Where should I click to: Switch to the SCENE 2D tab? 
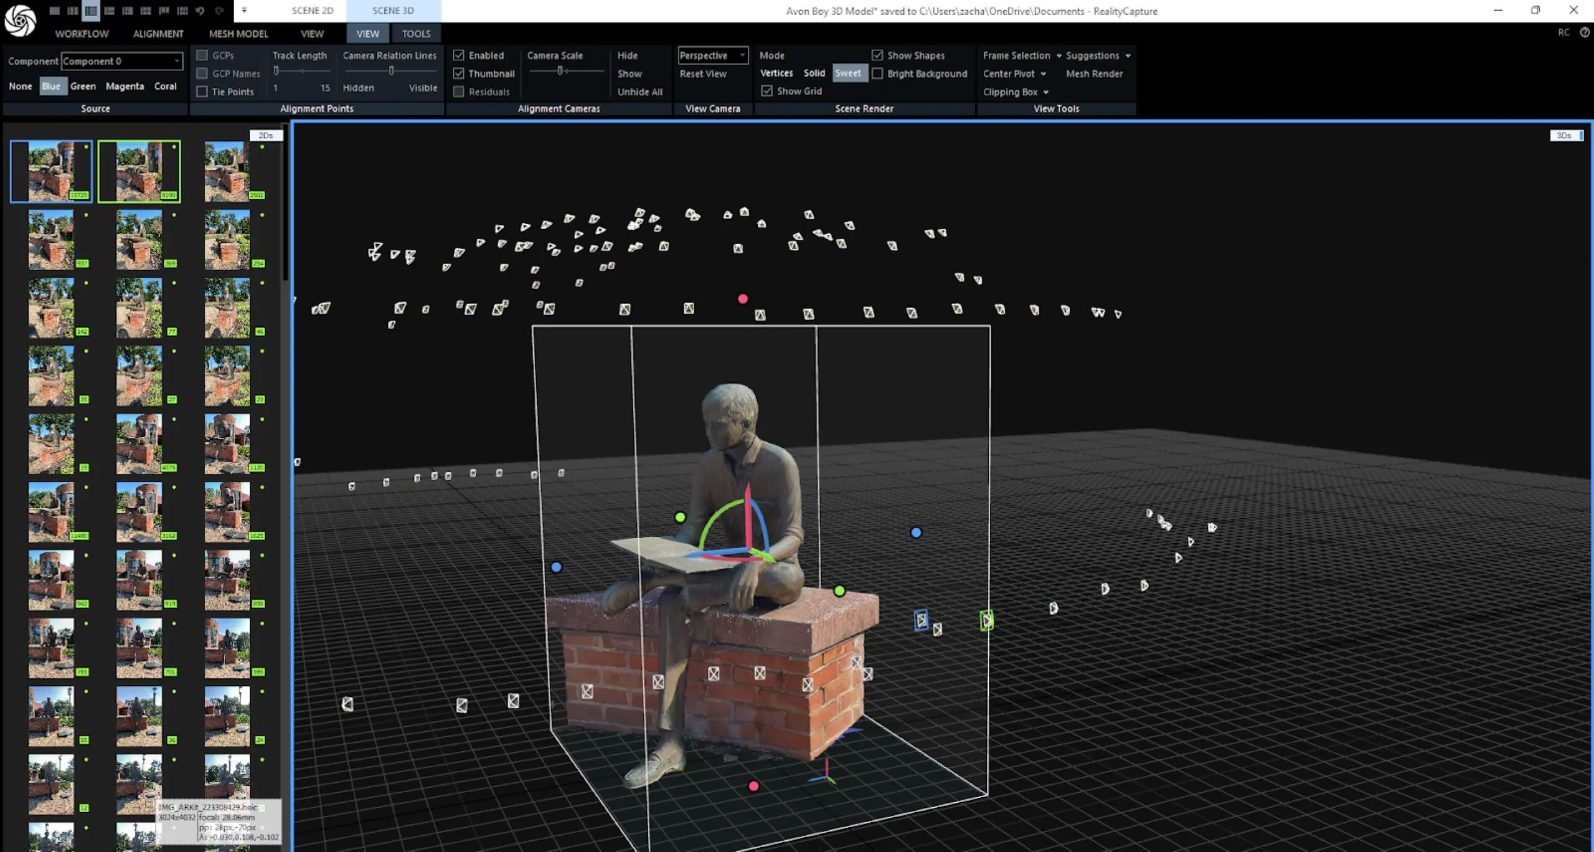click(312, 10)
